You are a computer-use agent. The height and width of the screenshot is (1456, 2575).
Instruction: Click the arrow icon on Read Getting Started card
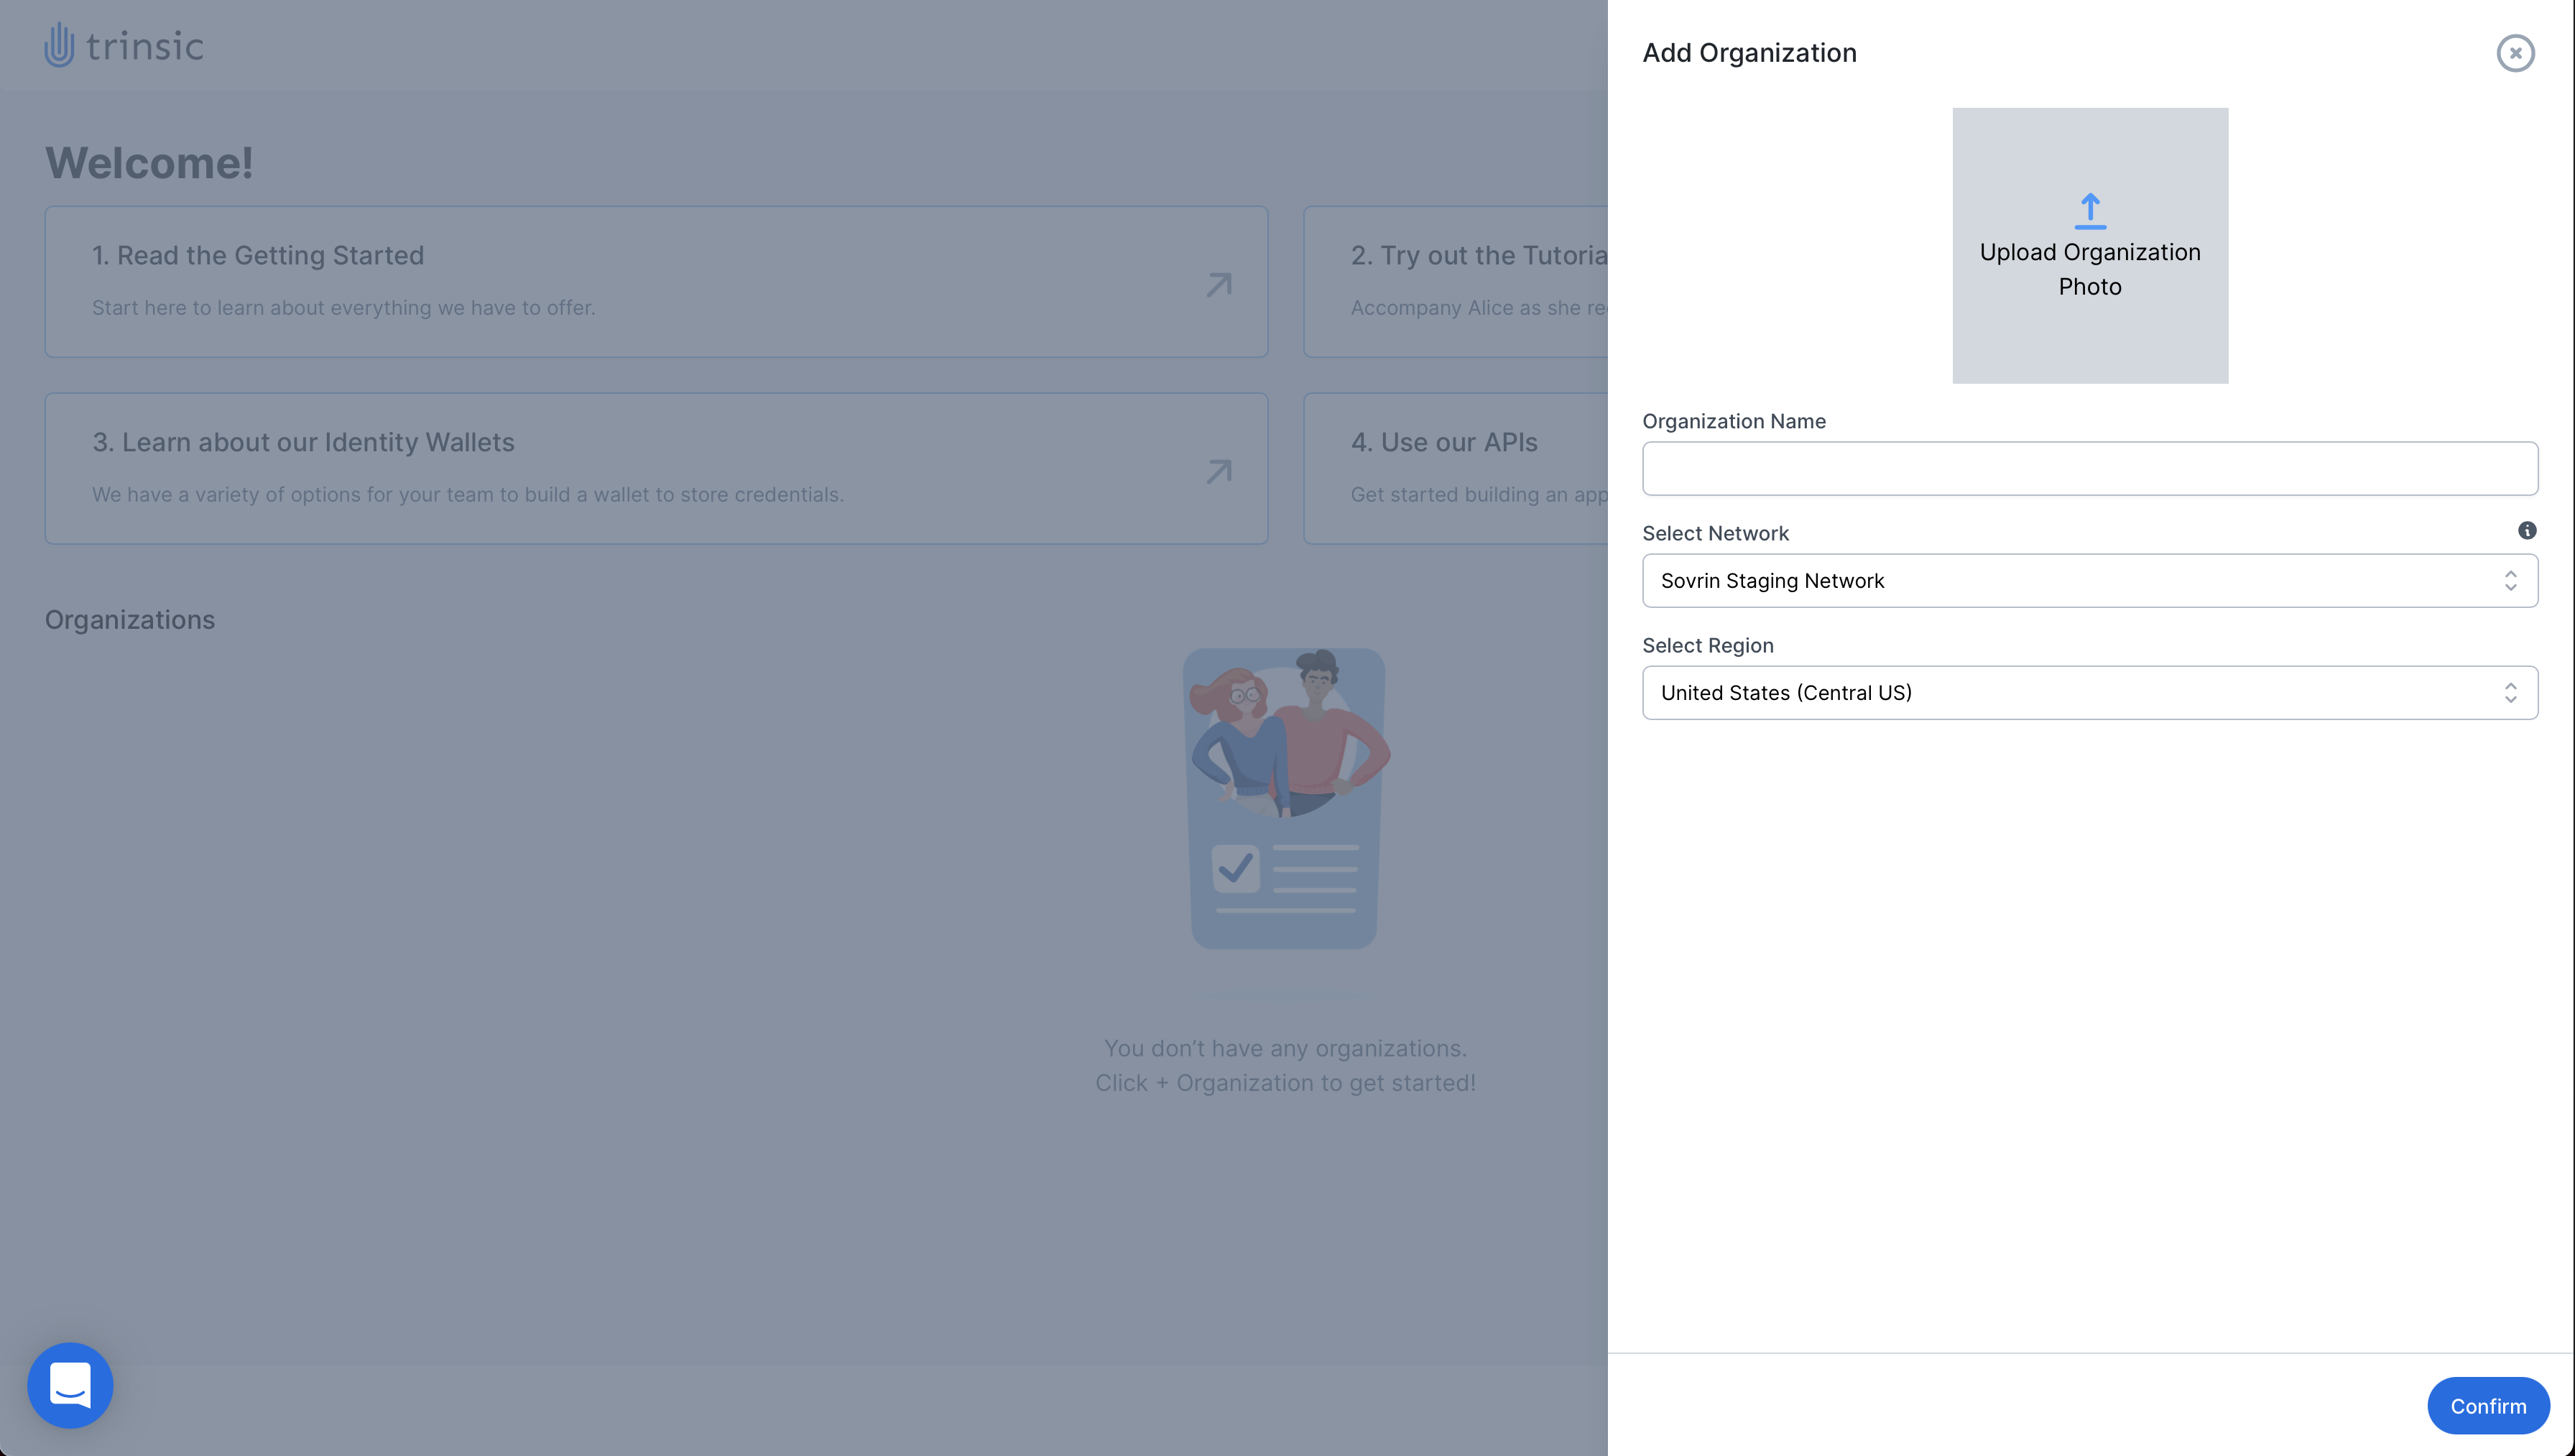1217,285
